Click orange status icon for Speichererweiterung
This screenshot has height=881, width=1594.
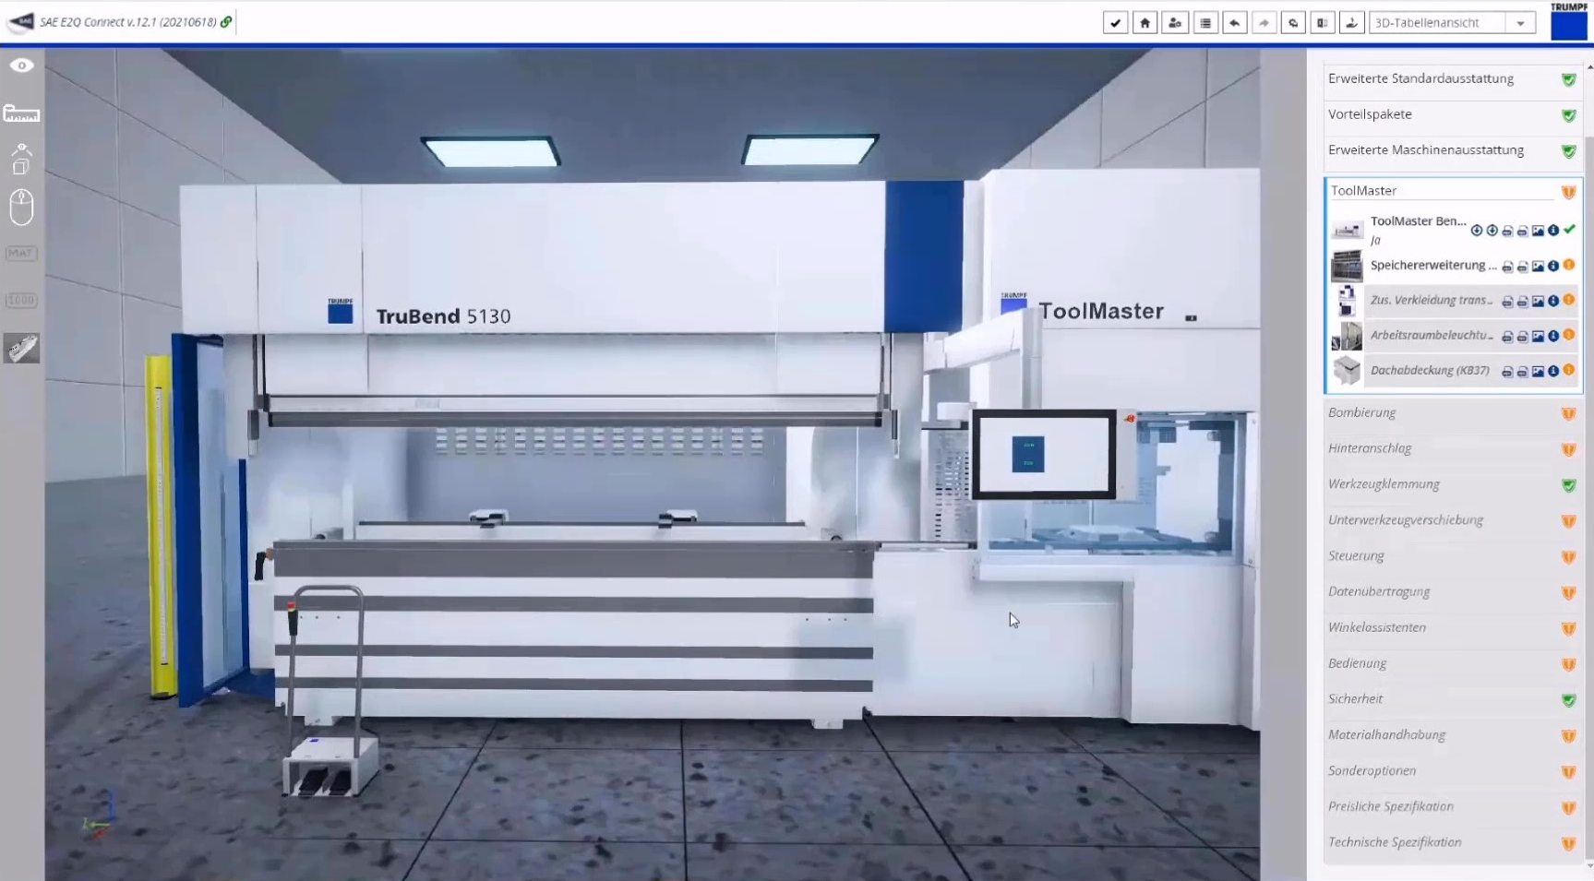coord(1569,266)
